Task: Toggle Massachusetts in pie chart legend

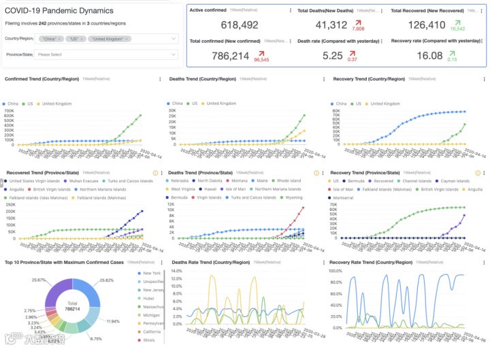Action: click(x=150, y=307)
